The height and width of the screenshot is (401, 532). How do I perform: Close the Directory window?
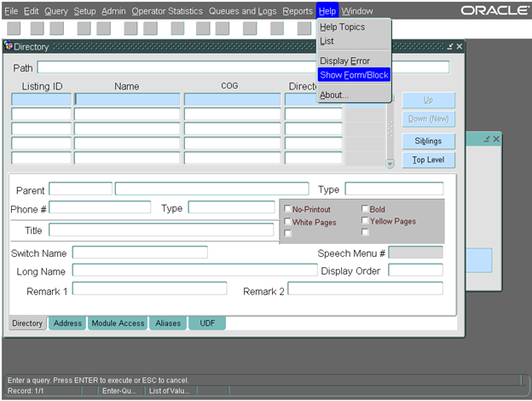click(460, 46)
